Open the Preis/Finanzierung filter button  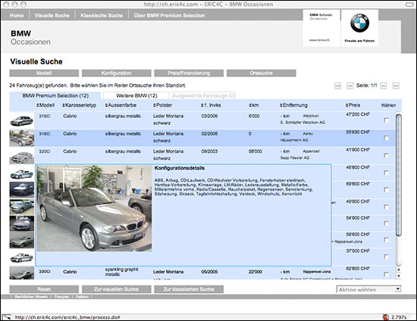pos(189,73)
